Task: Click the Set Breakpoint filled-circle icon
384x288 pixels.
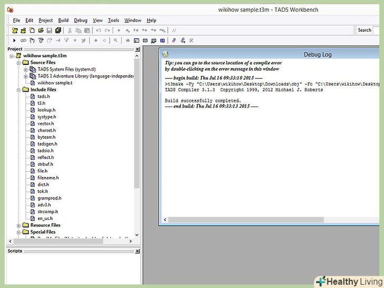Action: tap(96, 41)
